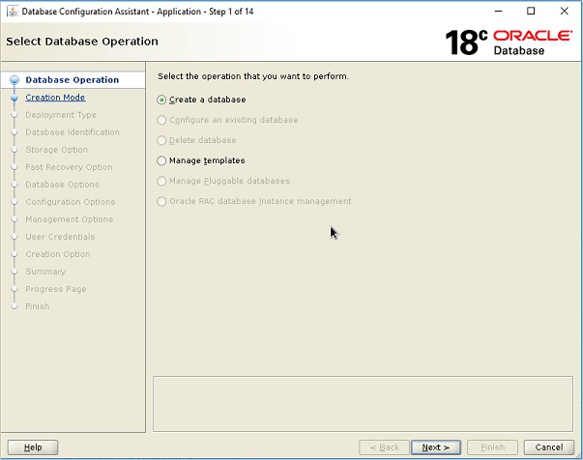Click the Fast Recovery Option step
The width and height of the screenshot is (583, 460).
[69, 167]
